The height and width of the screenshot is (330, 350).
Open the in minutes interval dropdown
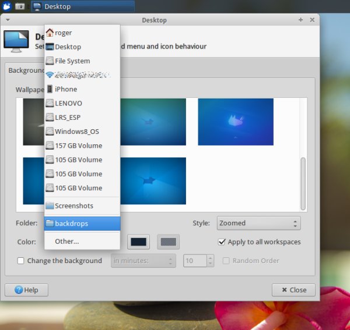[x=143, y=261]
